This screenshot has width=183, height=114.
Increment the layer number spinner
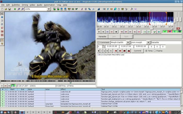tap(103, 46)
